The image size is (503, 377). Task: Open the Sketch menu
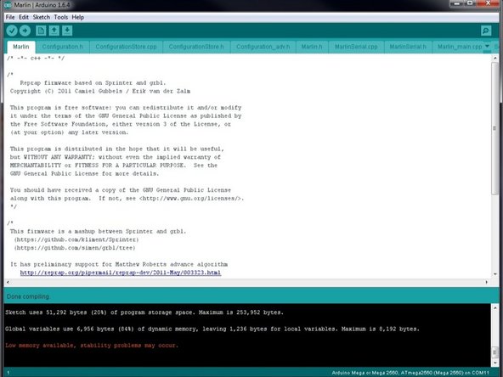[42, 17]
